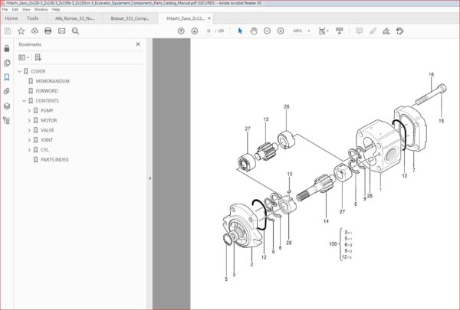Screen dimensions: 460x310
Task: Open the Edit menu
Action: (x=15, y=9)
